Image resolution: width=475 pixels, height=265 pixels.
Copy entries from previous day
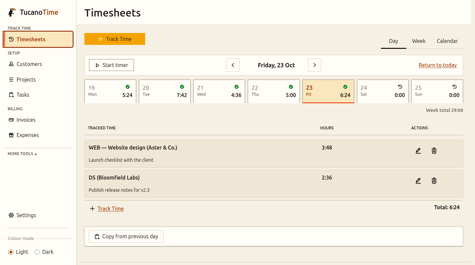click(x=126, y=236)
